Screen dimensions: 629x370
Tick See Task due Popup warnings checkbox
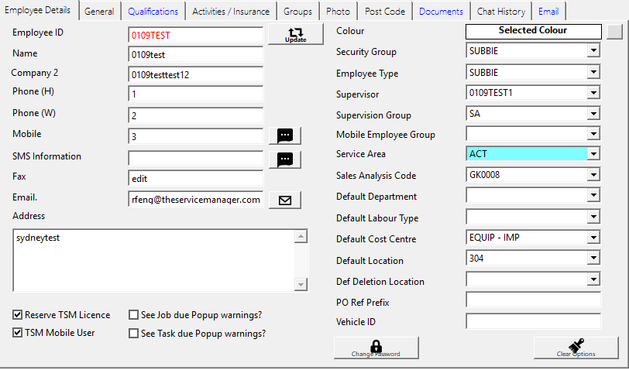(133, 334)
